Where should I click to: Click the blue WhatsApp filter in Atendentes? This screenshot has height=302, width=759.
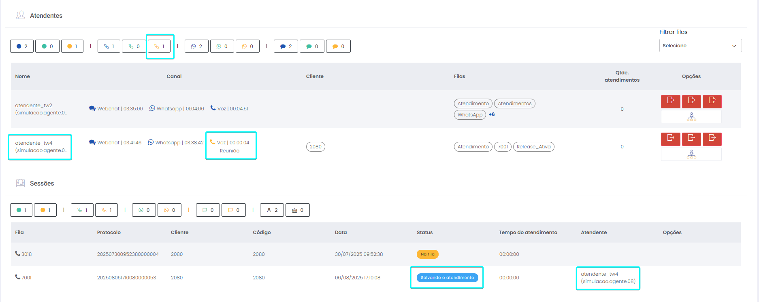tap(196, 46)
